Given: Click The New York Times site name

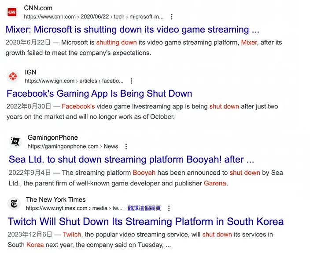Looking at the screenshot, I should tap(56, 200).
